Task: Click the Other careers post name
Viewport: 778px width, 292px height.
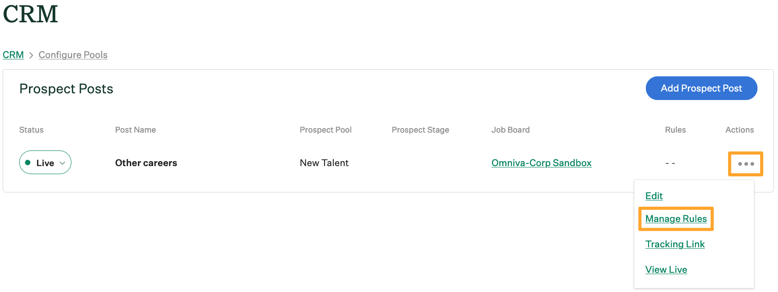Action: 146,163
